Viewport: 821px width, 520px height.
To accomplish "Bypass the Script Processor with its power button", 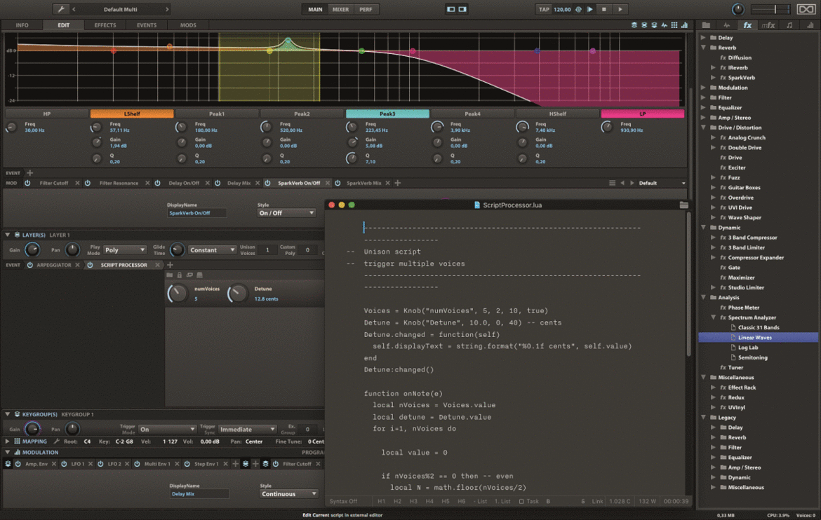I will pos(90,265).
